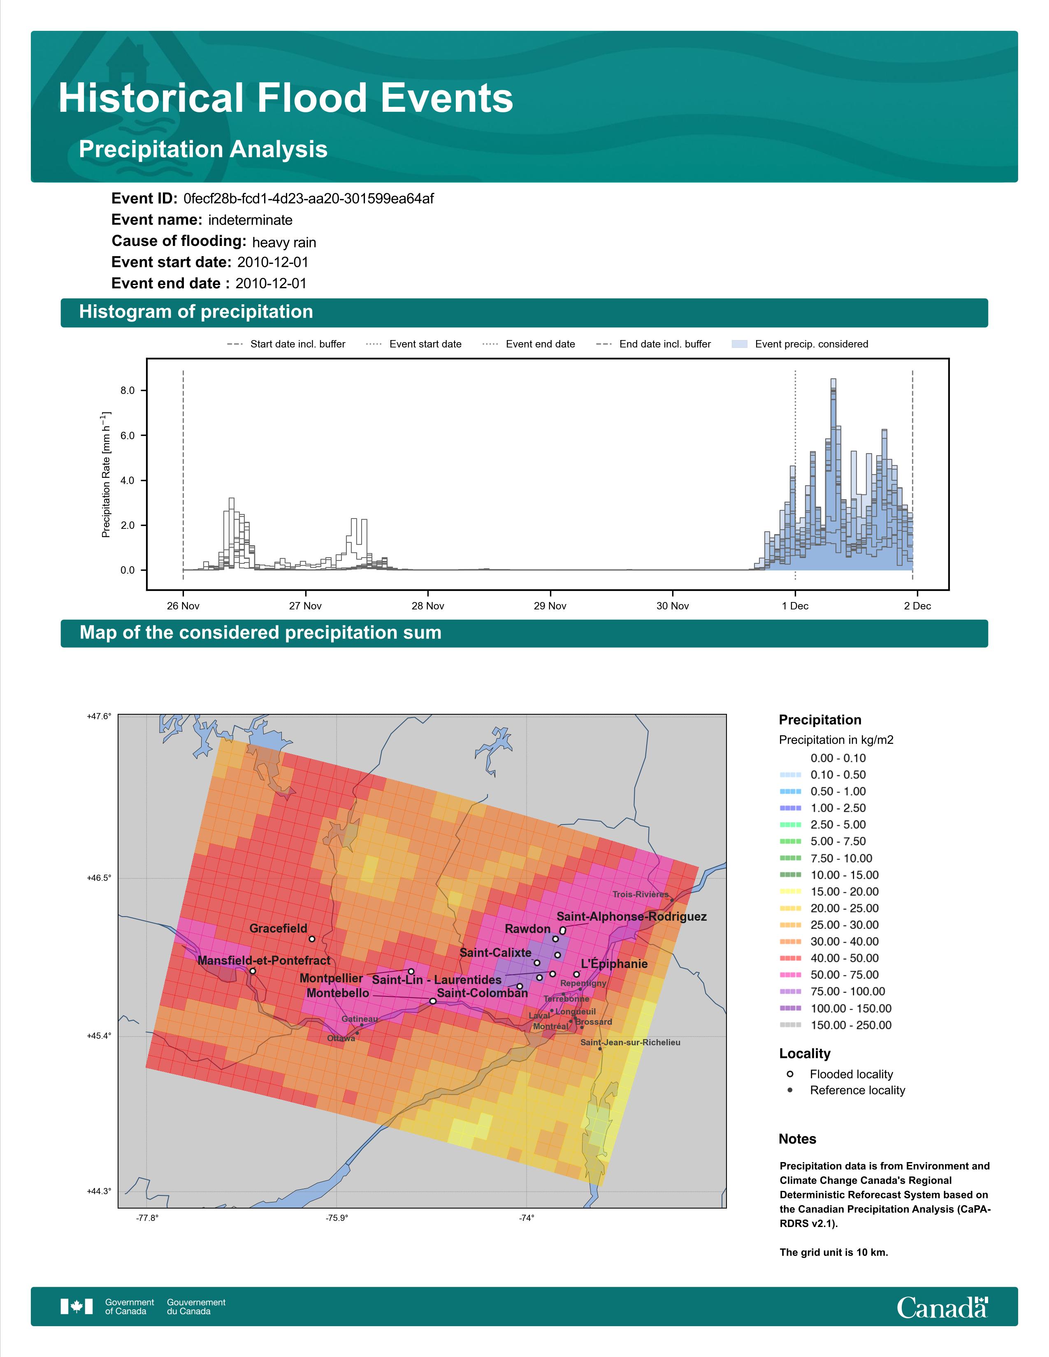The image size is (1049, 1357).
Task: Click the 28 Nov axis tick label
Action: click(x=427, y=606)
